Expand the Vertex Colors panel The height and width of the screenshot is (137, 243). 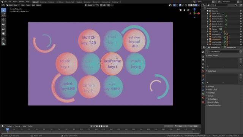pyautogui.click(x=212, y=90)
